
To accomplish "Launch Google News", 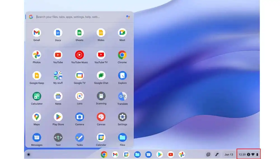I will pyautogui.click(x=58, y=96).
